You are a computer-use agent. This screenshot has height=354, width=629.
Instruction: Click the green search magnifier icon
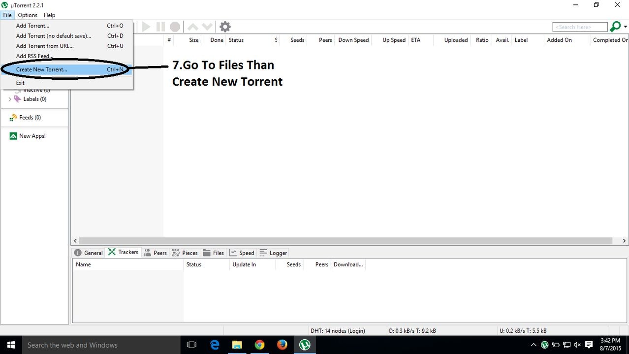pyautogui.click(x=615, y=27)
